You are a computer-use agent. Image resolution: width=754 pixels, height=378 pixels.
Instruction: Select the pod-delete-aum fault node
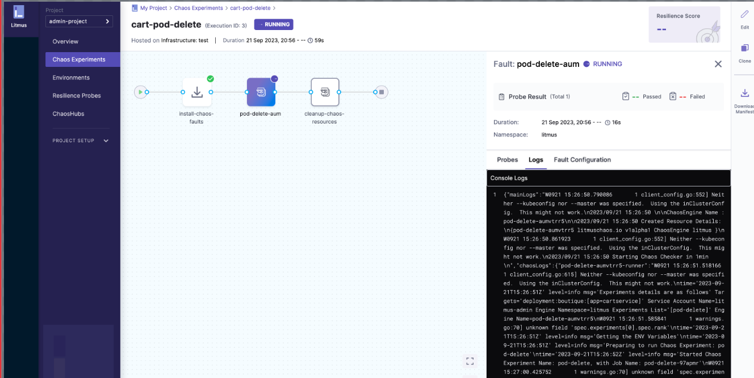pos(261,92)
